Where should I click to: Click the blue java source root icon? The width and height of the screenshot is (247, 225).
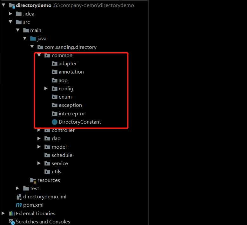pyautogui.click(x=33, y=39)
